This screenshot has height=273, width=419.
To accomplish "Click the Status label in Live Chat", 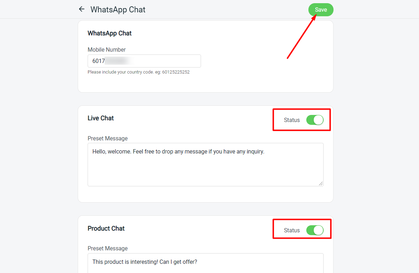I will [292, 120].
